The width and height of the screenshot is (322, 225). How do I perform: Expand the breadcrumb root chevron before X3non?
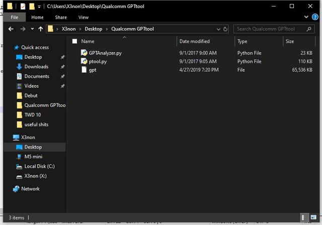(57, 29)
